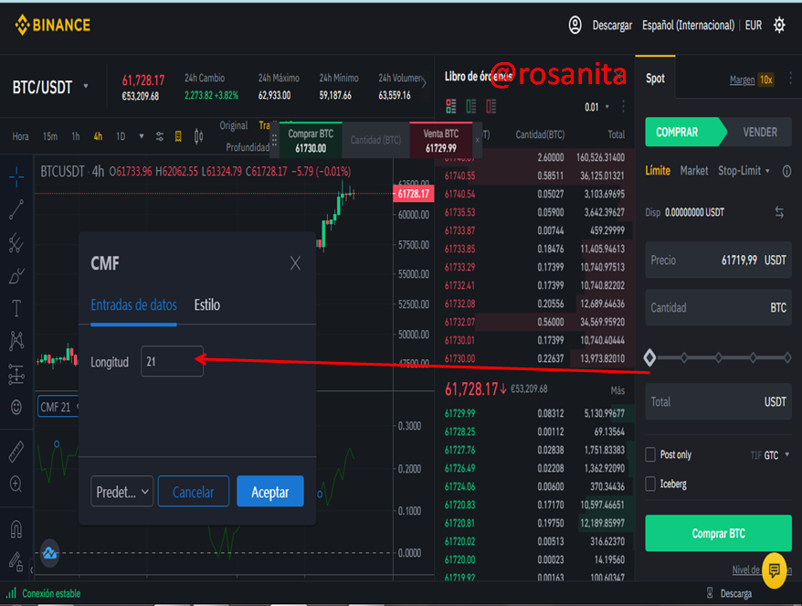Screen dimensions: 802x606
Task: Select the Límite order tab
Action: tap(658, 170)
